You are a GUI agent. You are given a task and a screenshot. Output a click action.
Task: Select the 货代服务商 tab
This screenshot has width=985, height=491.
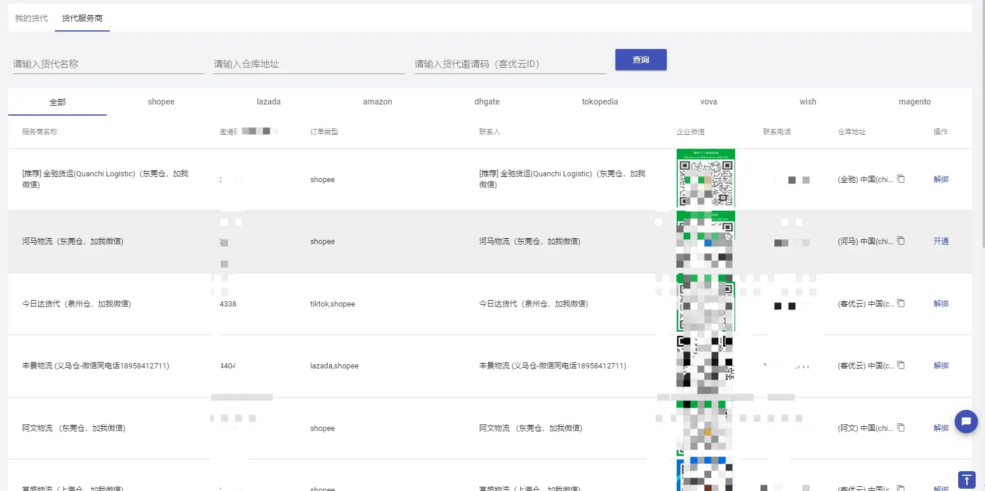coord(82,18)
